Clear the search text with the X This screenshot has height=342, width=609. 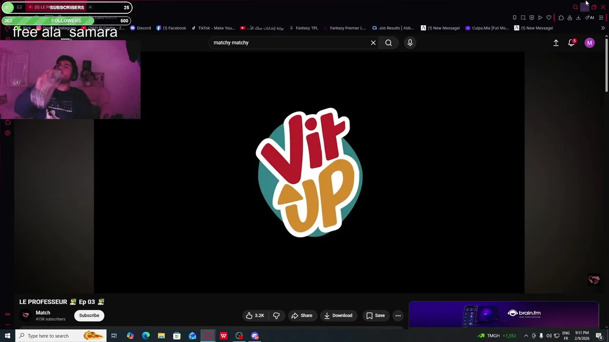click(x=373, y=43)
